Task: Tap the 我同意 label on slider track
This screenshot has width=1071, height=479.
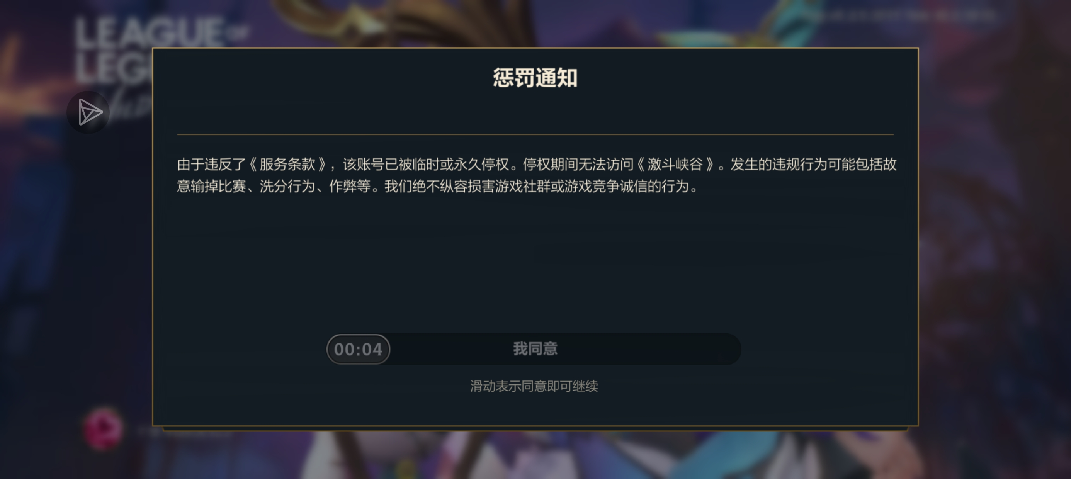Action: coord(535,349)
